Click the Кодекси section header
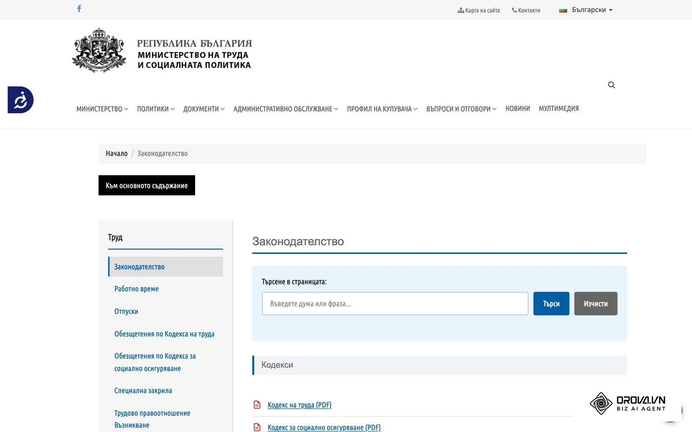Viewport: 692px width, 432px height. pos(440,365)
